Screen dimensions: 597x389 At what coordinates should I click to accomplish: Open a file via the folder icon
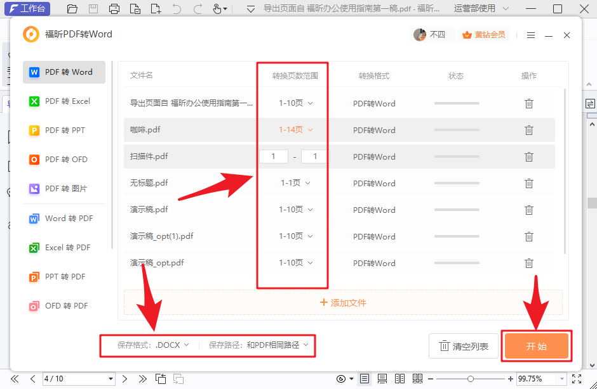pyautogui.click(x=72, y=9)
